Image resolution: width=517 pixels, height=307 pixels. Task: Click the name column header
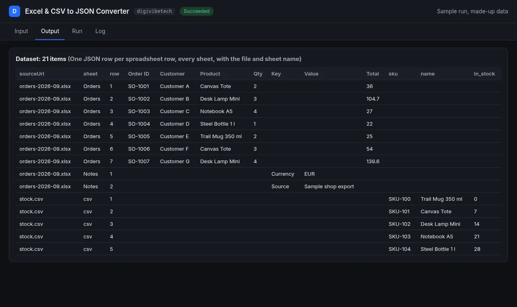[x=427, y=74]
